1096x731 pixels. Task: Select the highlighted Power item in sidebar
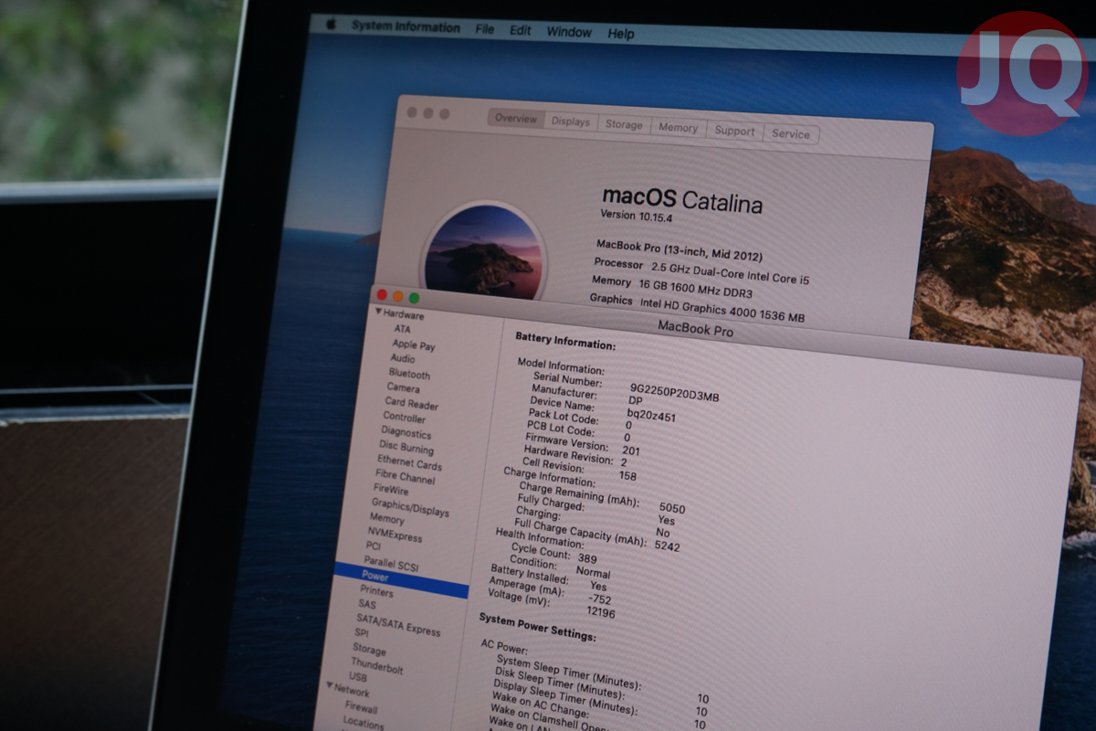pyautogui.click(x=402, y=579)
